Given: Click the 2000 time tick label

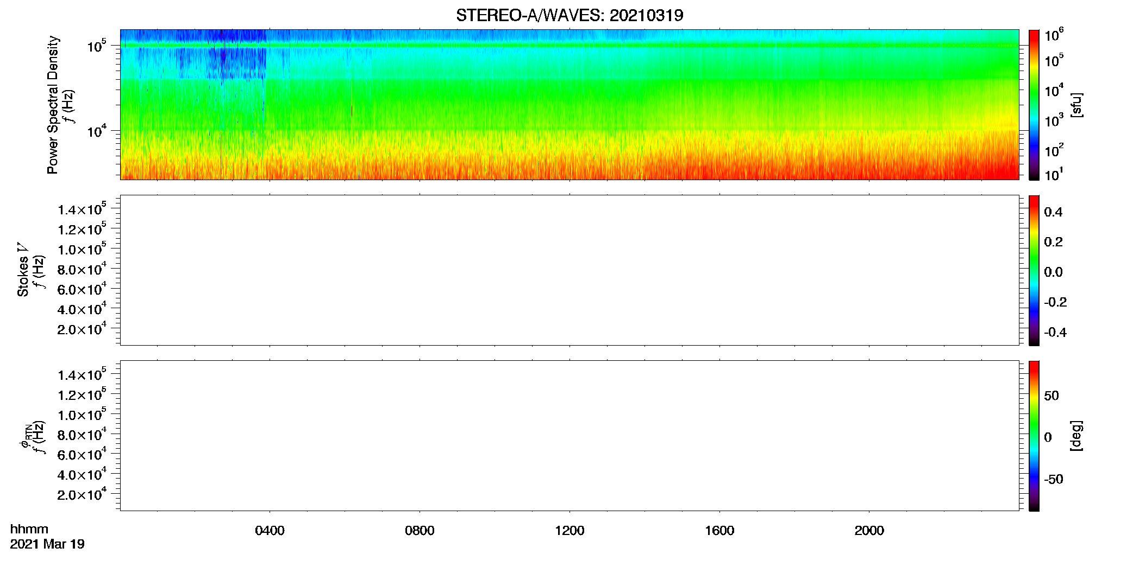Looking at the screenshot, I should click(869, 531).
